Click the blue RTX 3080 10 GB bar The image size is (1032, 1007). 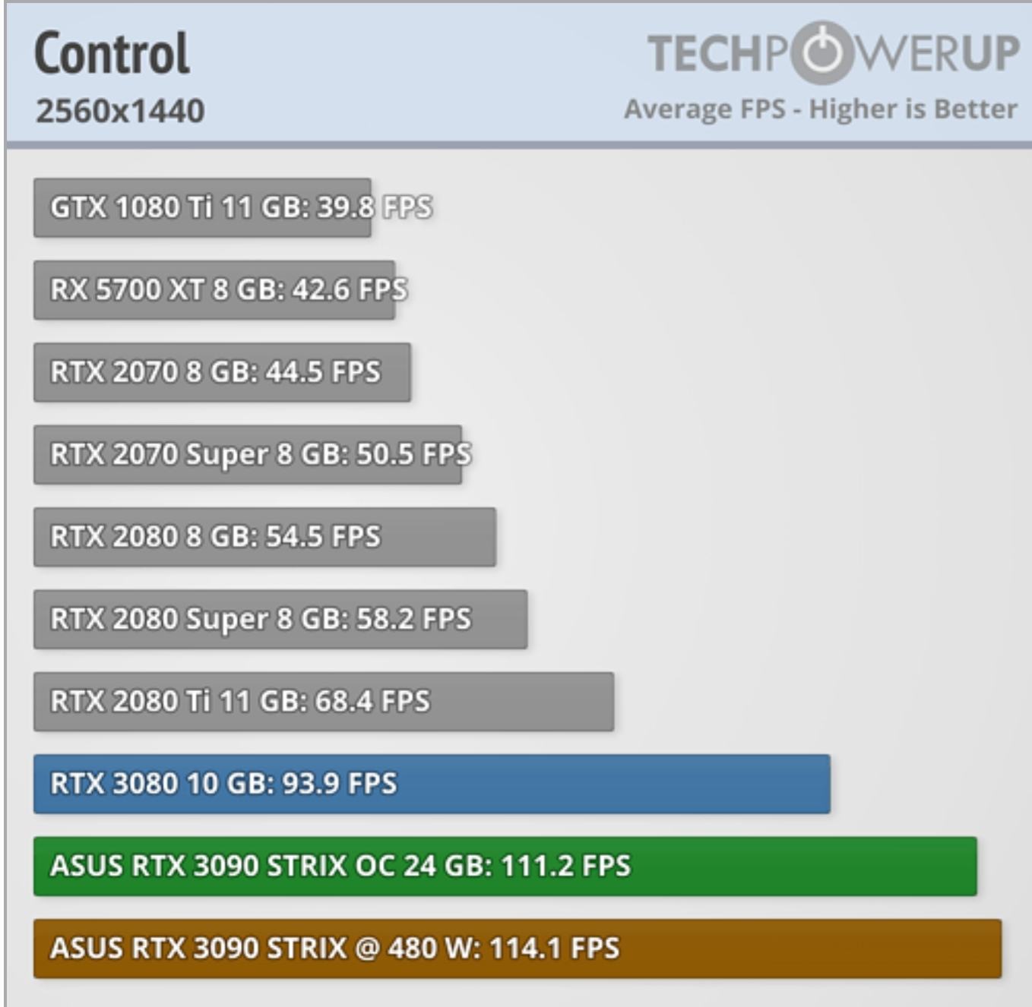click(432, 784)
